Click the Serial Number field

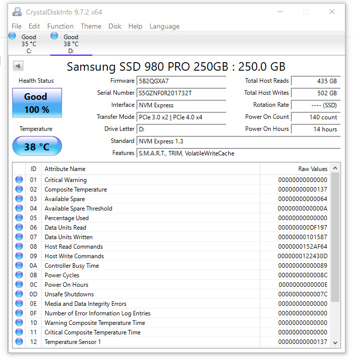coord(182,93)
